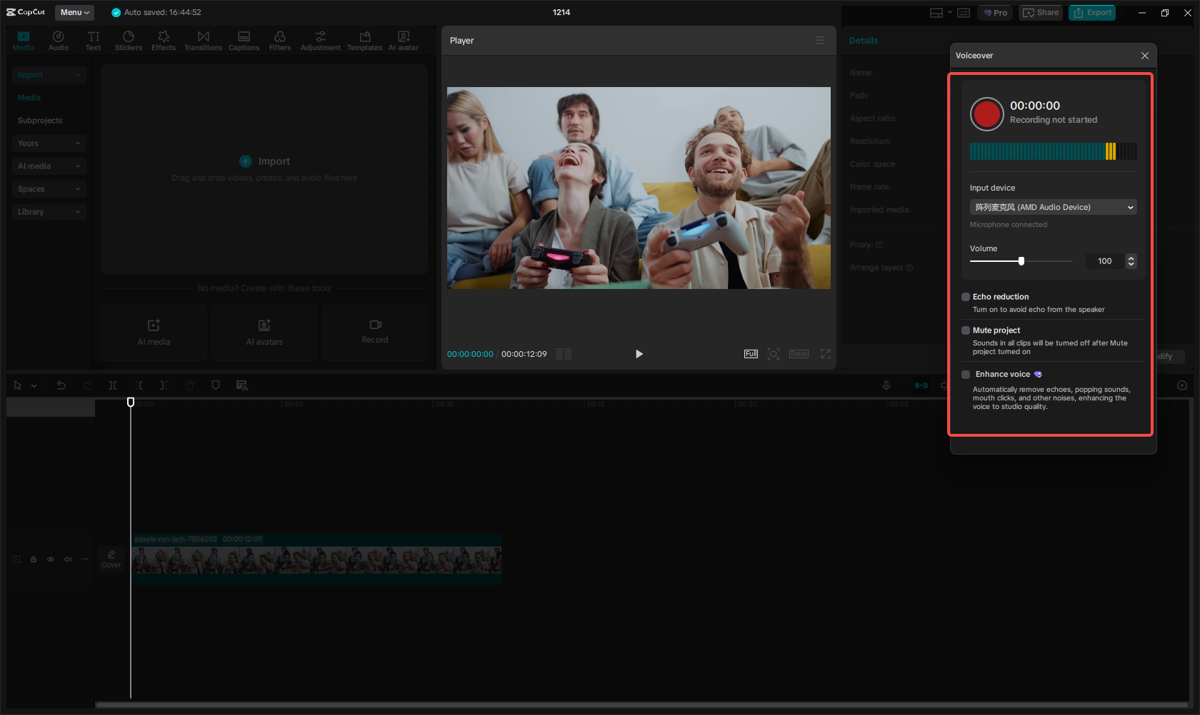This screenshot has width=1200, height=715.
Task: Select the Split tool in the timeline toolbar
Action: tap(113, 385)
